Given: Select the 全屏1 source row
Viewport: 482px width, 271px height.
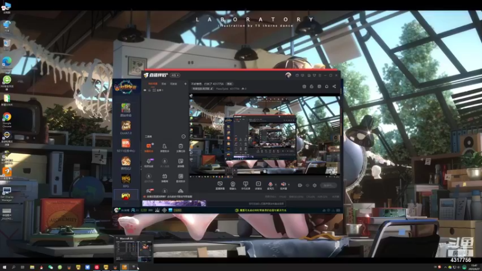Looking at the screenshot, I should tap(165, 90).
